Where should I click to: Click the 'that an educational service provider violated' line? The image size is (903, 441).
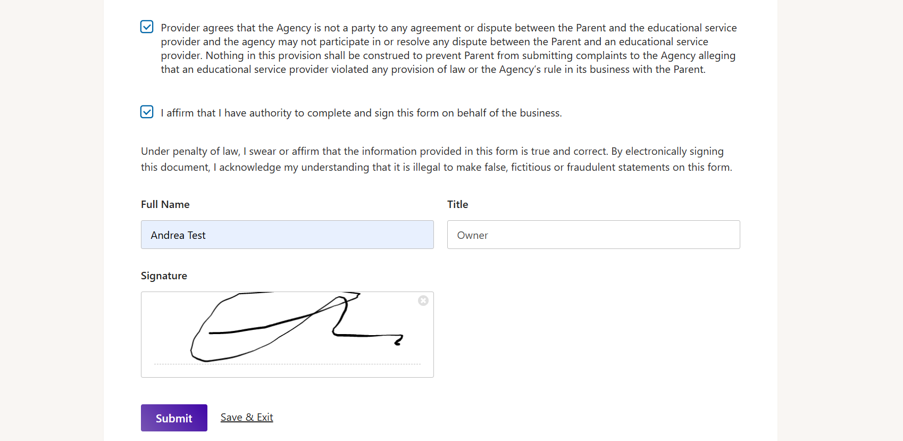[433, 69]
